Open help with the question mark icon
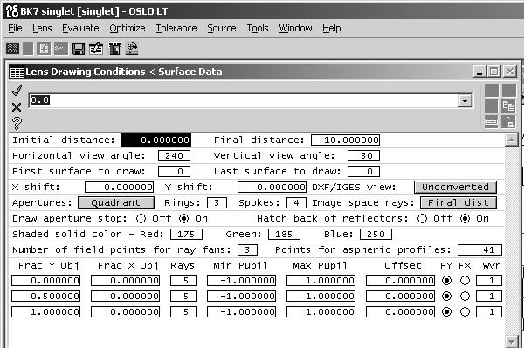 tap(17, 123)
